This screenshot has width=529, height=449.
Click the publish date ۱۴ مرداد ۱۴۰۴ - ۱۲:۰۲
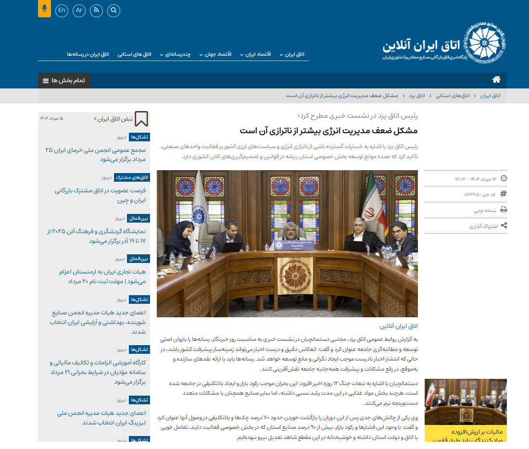(x=476, y=179)
